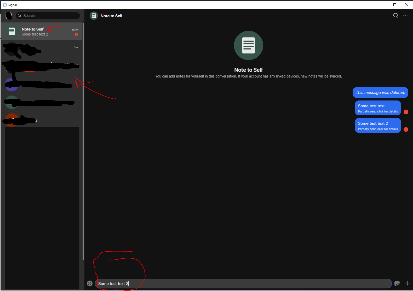Click the 'You can add notes for yourself' description
Screen dimensions: 413x291
249,76
